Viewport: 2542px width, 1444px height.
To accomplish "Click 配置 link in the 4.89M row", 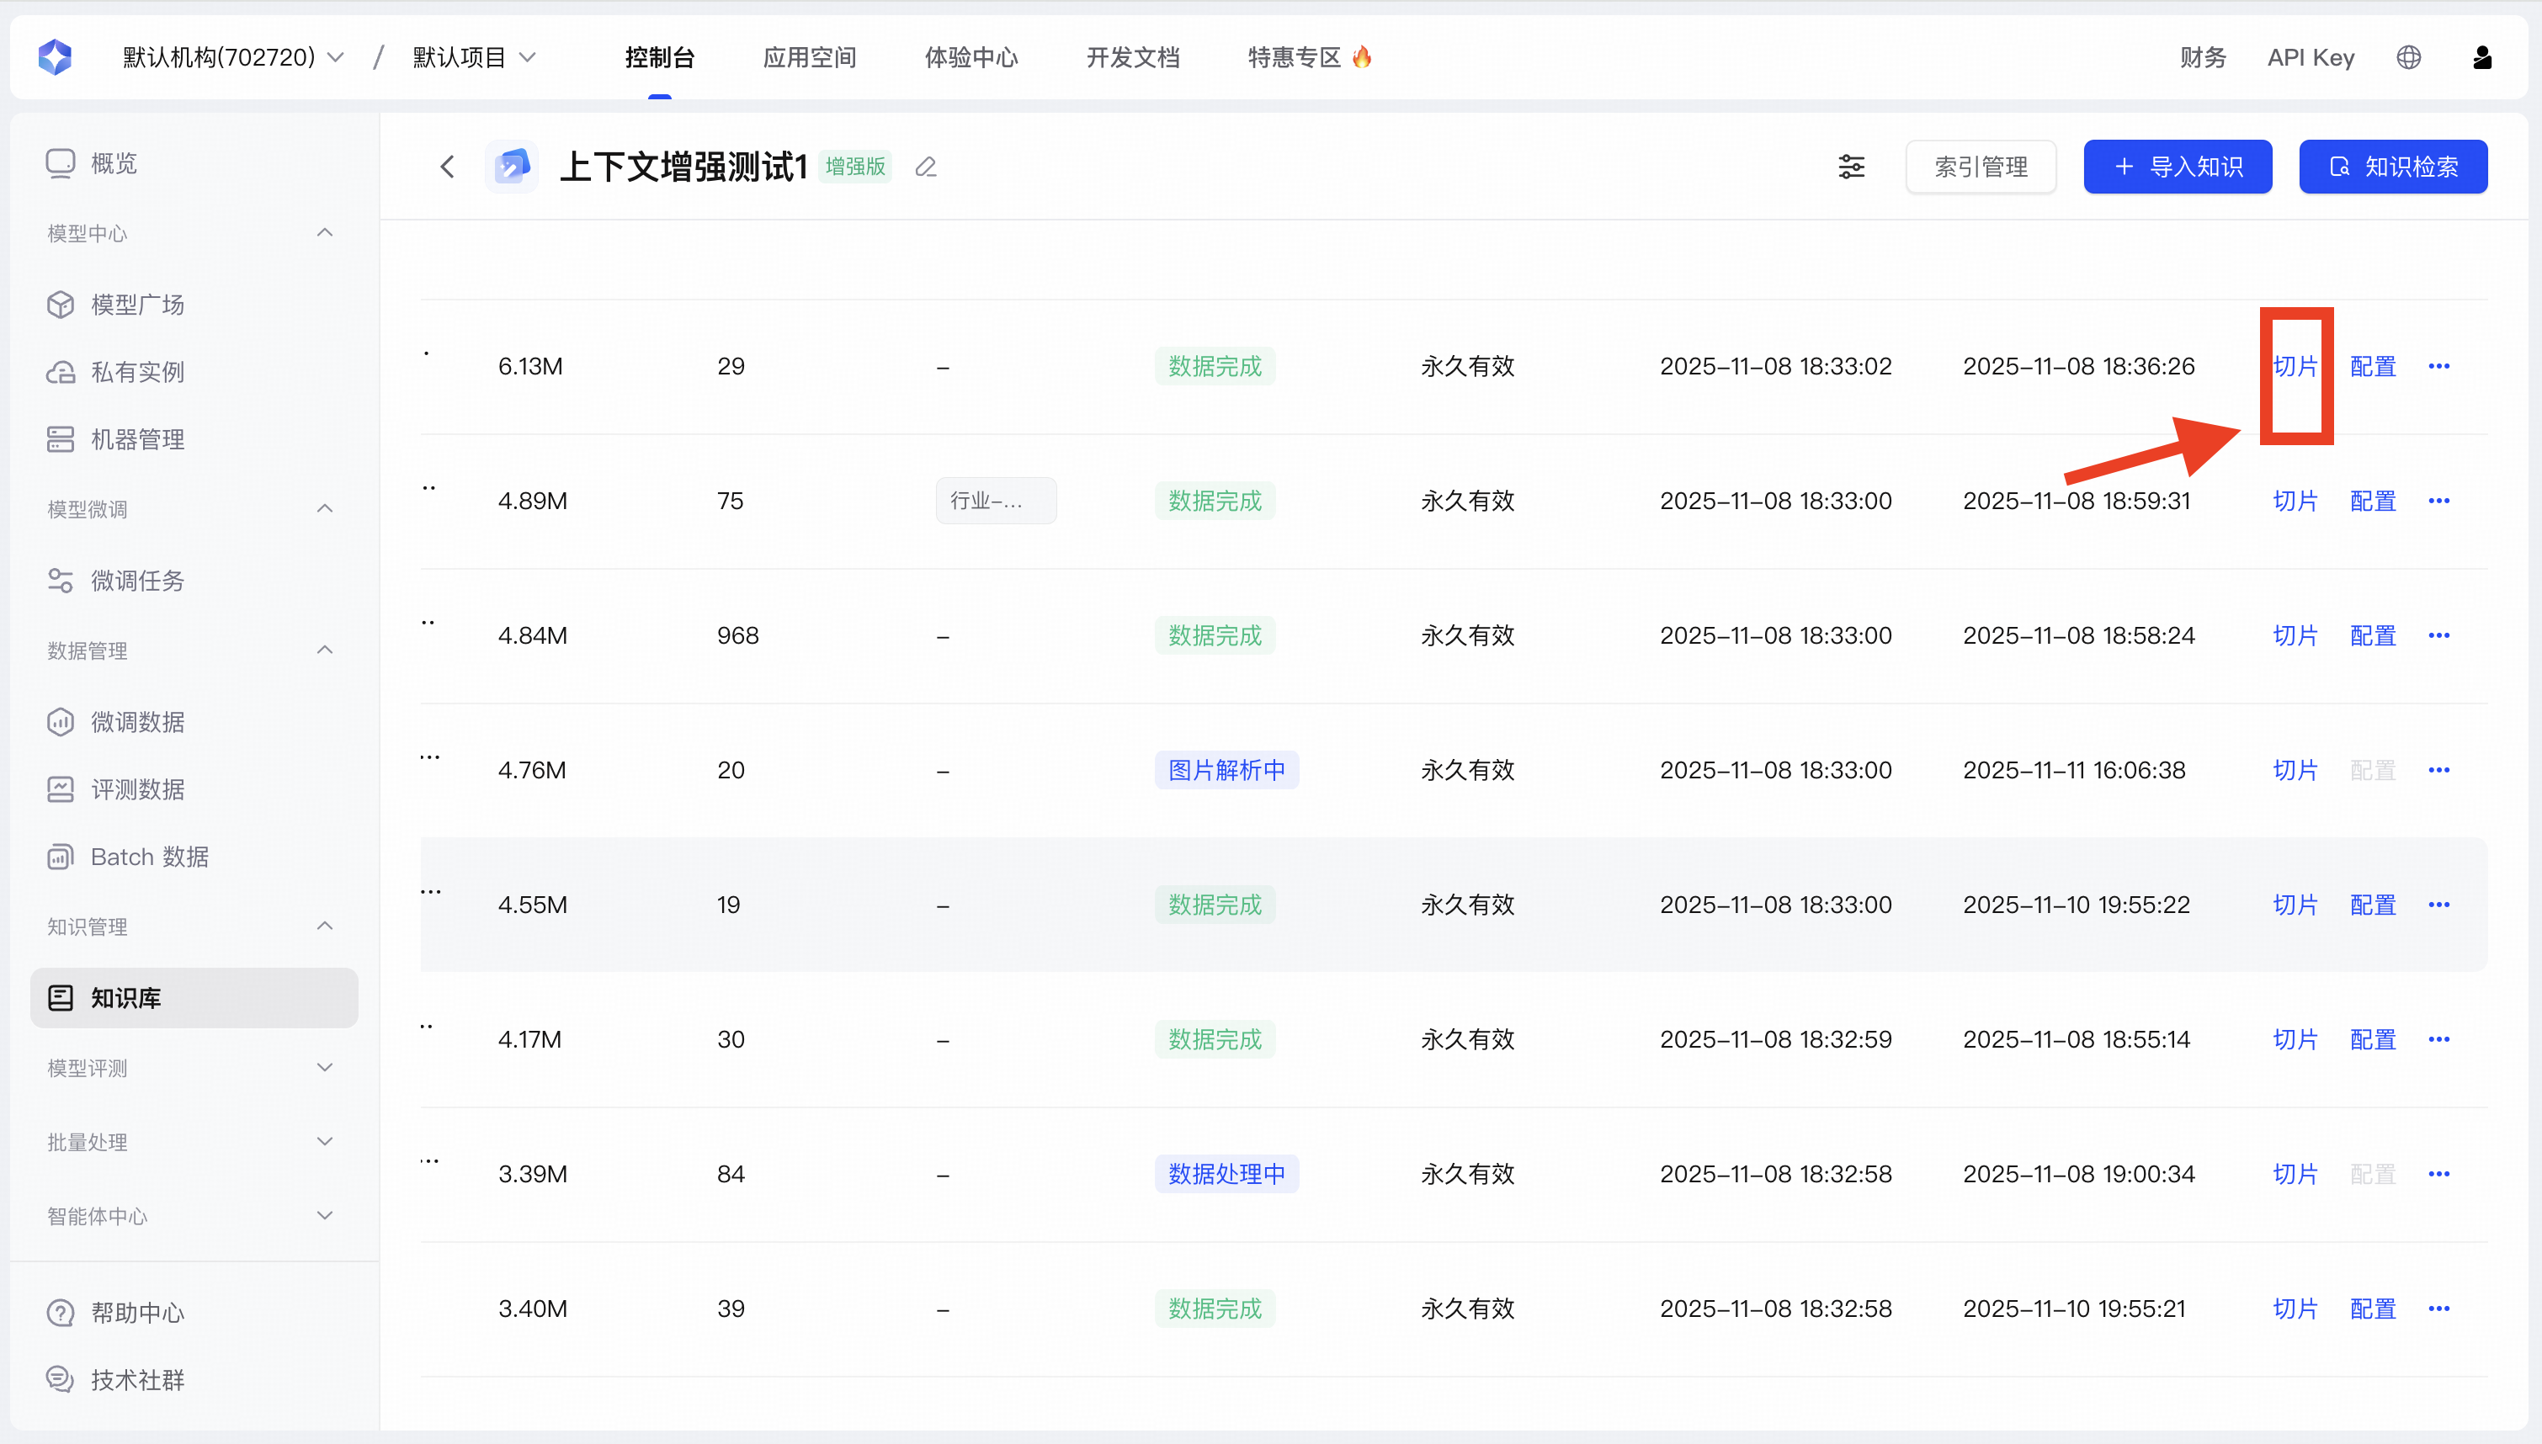I will 2373,501.
